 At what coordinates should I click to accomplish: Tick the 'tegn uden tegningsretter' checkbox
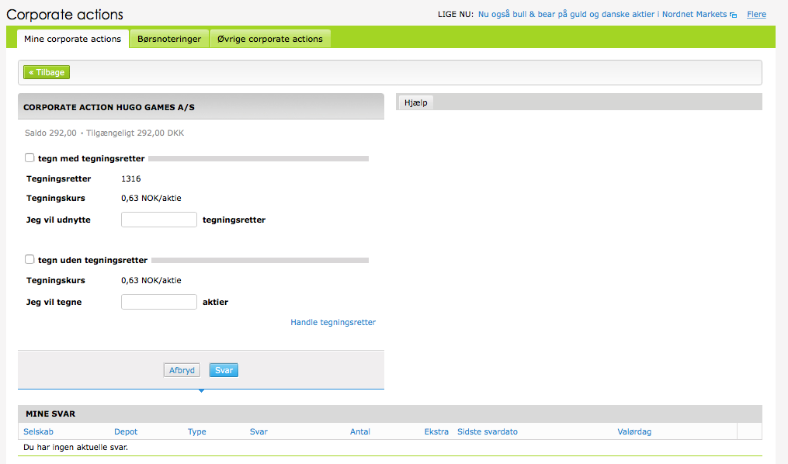[30, 259]
